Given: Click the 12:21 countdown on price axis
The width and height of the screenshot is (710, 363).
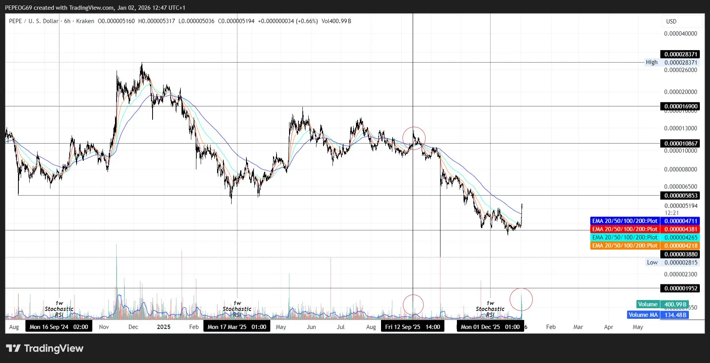Looking at the screenshot, I should [672, 213].
